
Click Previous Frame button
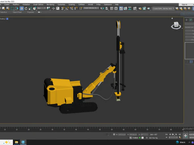(x=170, y=134)
